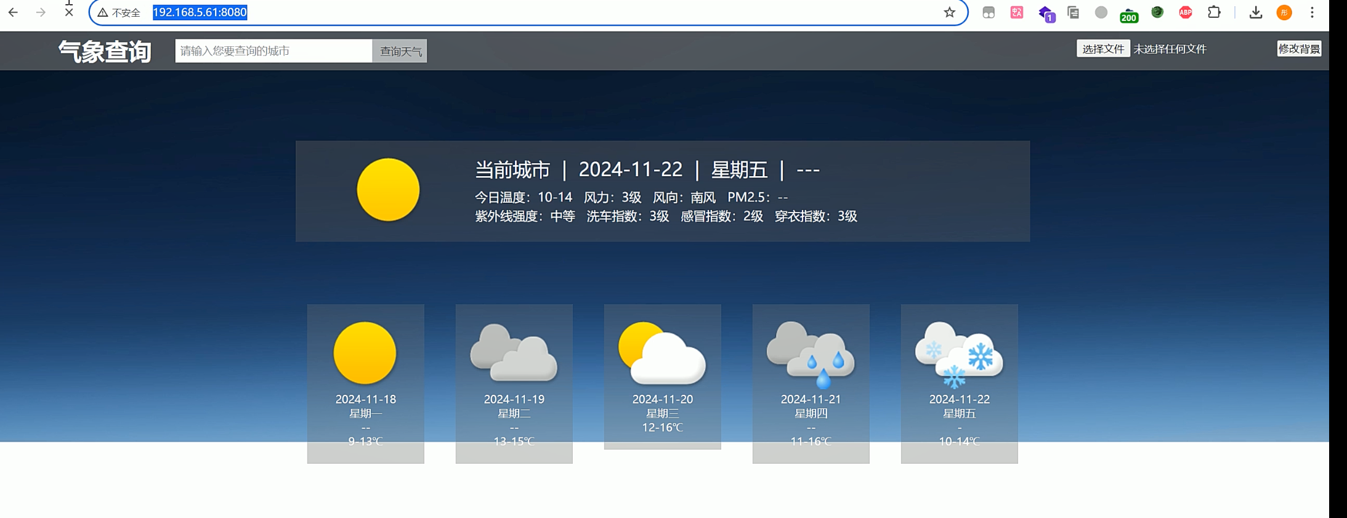The width and height of the screenshot is (1347, 518).
Task: Open the browser three-dot menu
Action: tap(1313, 12)
